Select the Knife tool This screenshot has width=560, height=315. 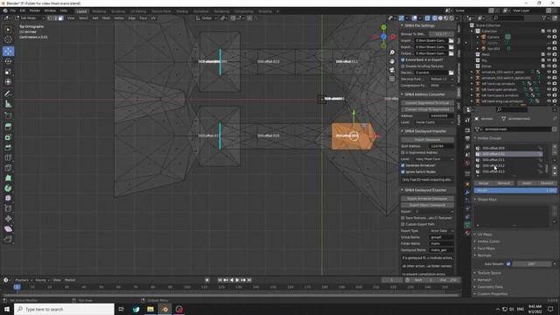click(x=8, y=167)
